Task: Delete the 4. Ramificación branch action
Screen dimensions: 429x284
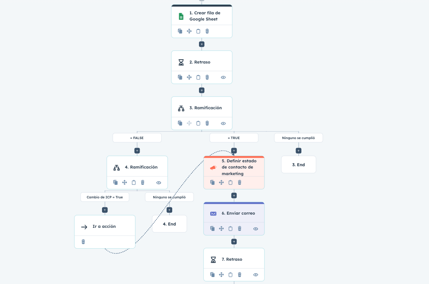Action: pos(143,182)
